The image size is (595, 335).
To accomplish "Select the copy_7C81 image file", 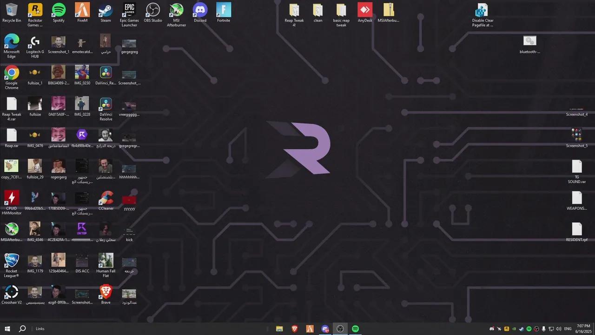I will pyautogui.click(x=12, y=169).
